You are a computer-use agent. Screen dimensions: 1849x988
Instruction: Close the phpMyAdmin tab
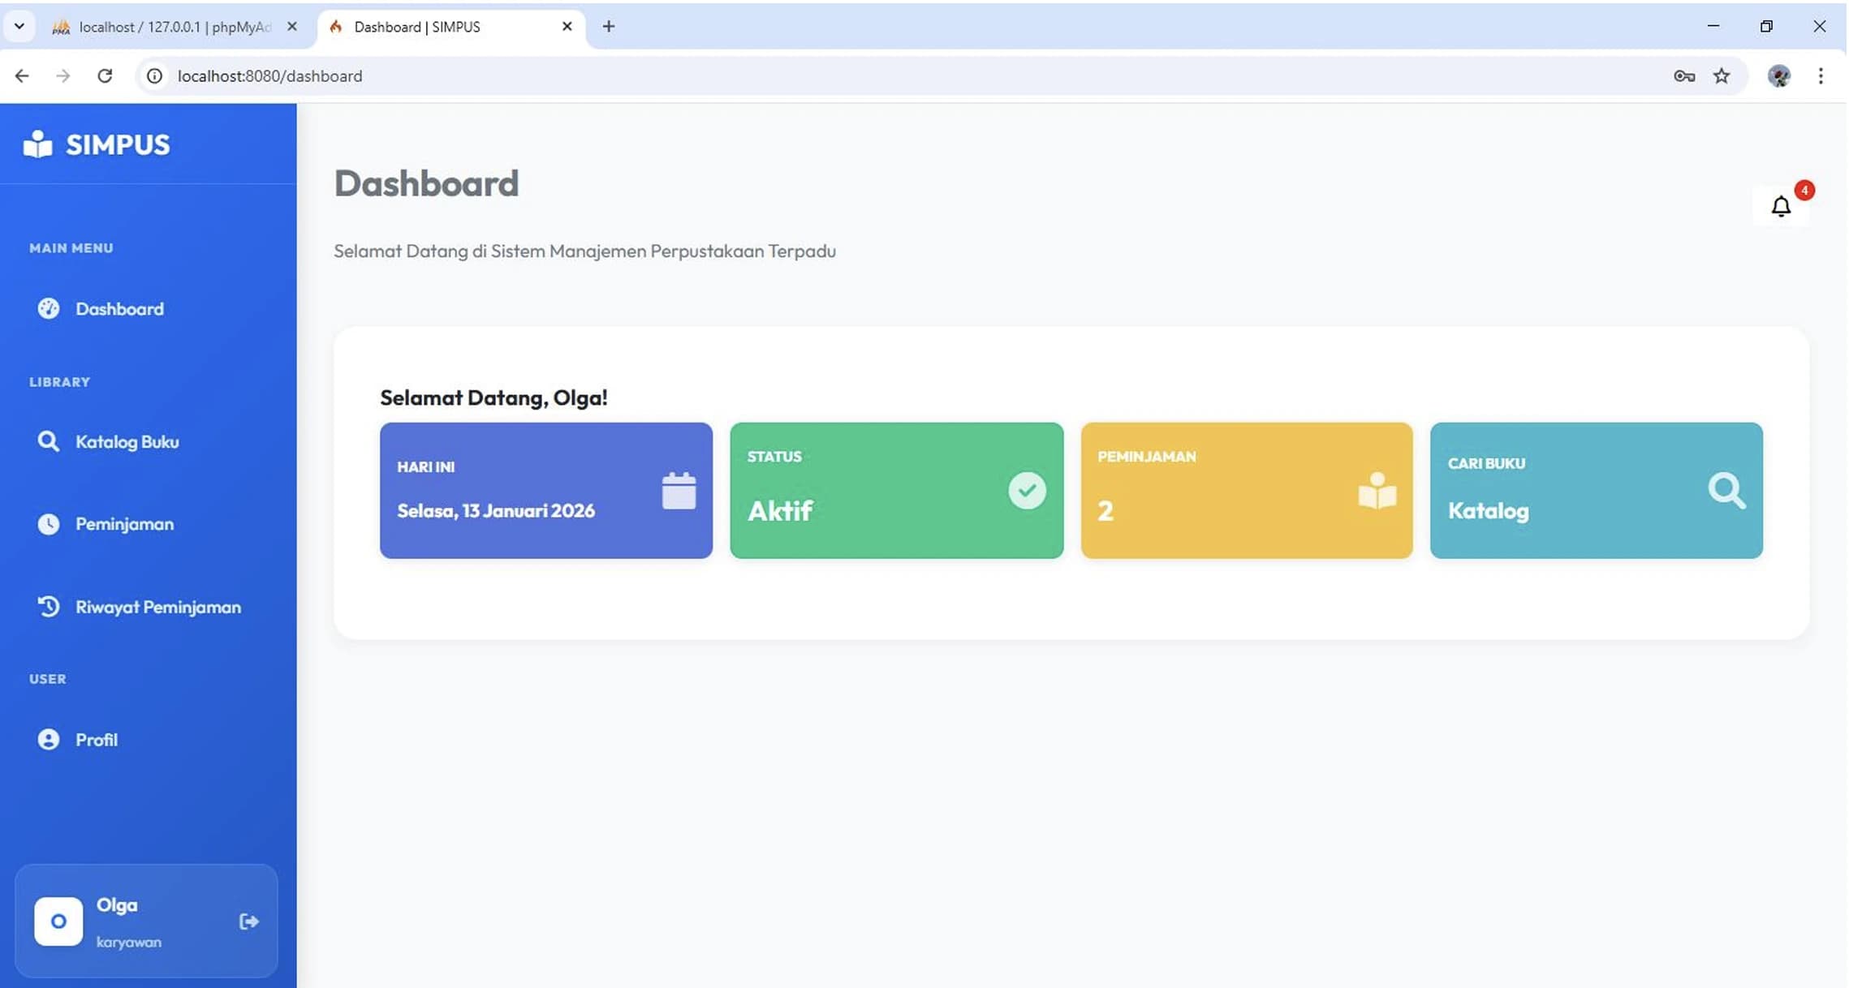tap(292, 27)
